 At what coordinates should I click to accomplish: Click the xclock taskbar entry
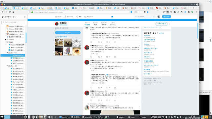click(x=120, y=117)
